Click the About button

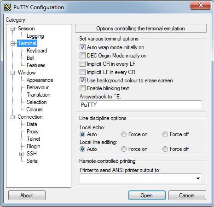[27, 195]
